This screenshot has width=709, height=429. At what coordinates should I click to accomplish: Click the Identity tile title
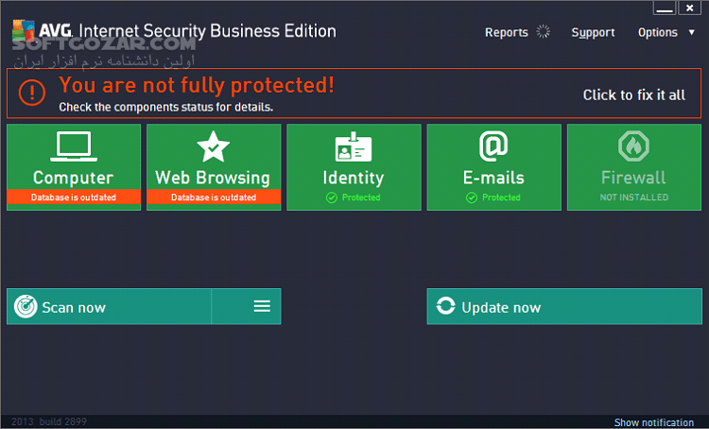[x=354, y=178]
